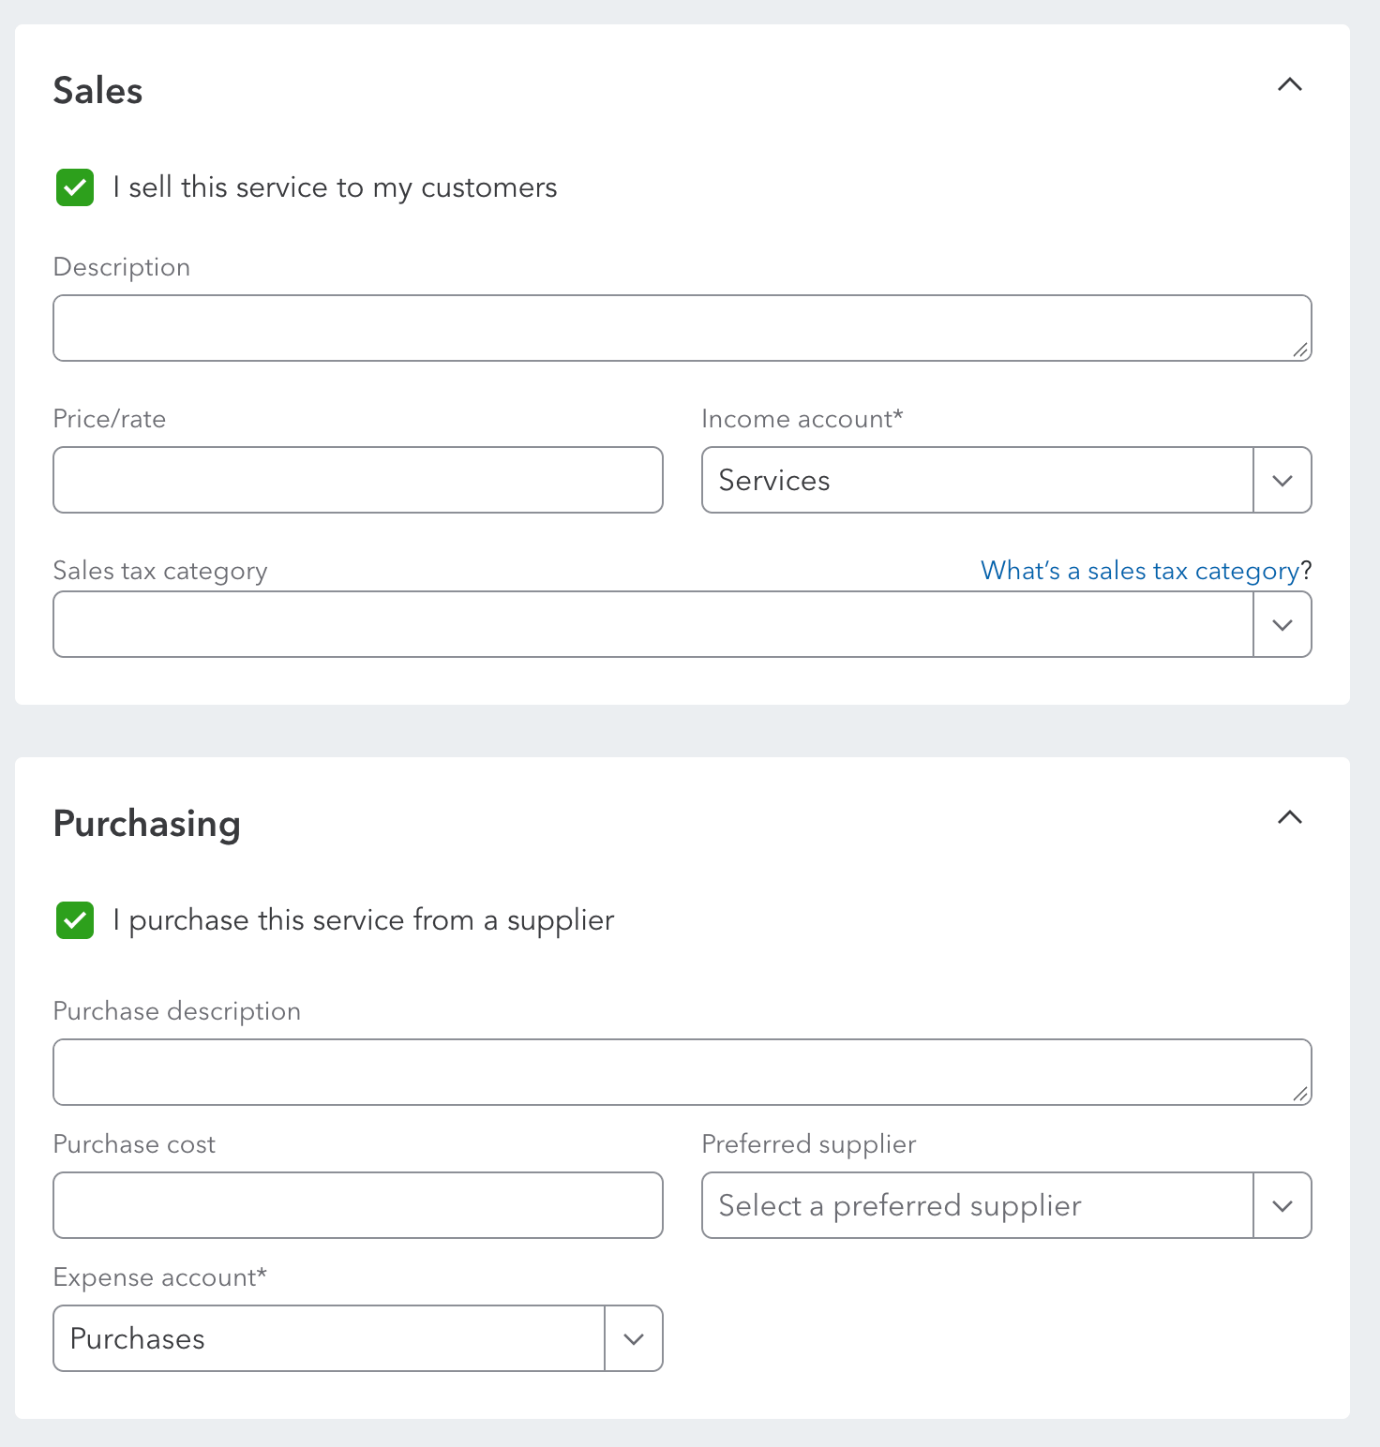Grab the Purchase description resize handle
This screenshot has width=1380, height=1447.
pos(1300,1094)
